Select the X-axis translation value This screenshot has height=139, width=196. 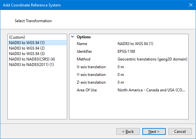coord(121,67)
